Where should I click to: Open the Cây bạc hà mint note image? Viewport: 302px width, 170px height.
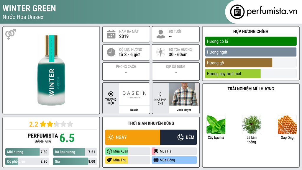coord(216,125)
